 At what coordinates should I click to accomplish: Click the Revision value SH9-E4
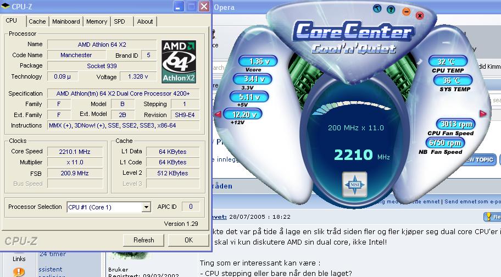tap(185, 115)
